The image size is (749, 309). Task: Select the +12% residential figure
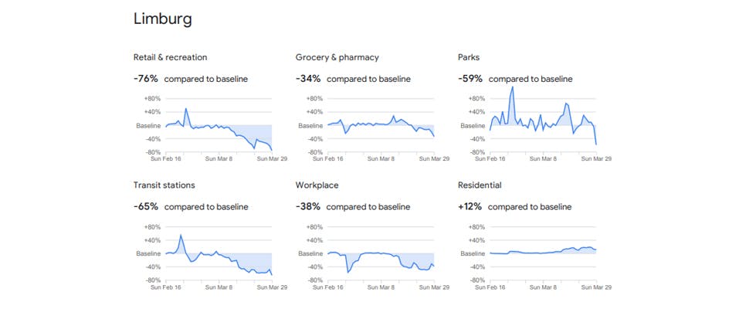tap(469, 207)
